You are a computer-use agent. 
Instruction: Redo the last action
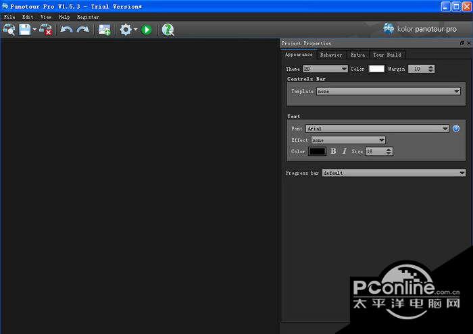83,30
